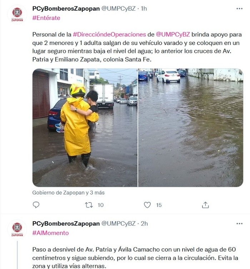
Task: Like the tweet via heart icon
Action: coord(147,205)
